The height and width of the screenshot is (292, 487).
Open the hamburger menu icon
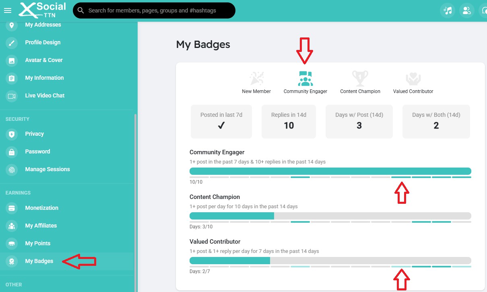coord(7,10)
